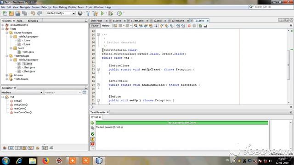Click the History view button

click(x=106, y=26)
